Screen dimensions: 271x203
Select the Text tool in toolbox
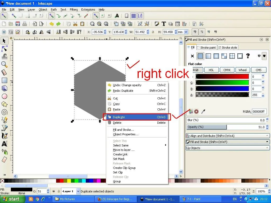4,144
